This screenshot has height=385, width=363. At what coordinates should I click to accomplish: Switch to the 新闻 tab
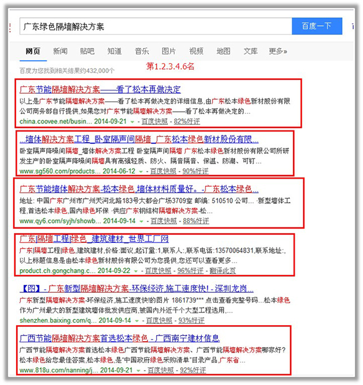(60, 51)
